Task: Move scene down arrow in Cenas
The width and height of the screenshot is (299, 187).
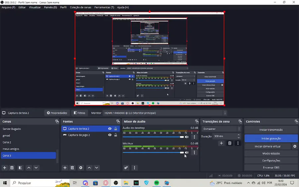Action: 36,168
